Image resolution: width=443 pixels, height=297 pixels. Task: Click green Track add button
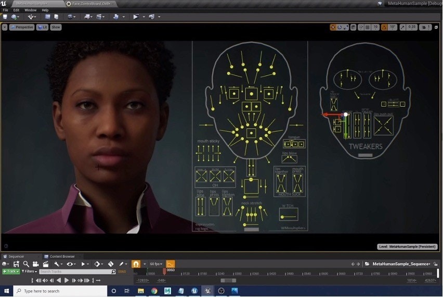tap(11, 271)
